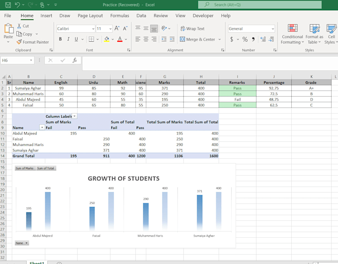This screenshot has height=264, width=338.
Task: Open General number format dropdown
Action: pyautogui.click(x=273, y=29)
